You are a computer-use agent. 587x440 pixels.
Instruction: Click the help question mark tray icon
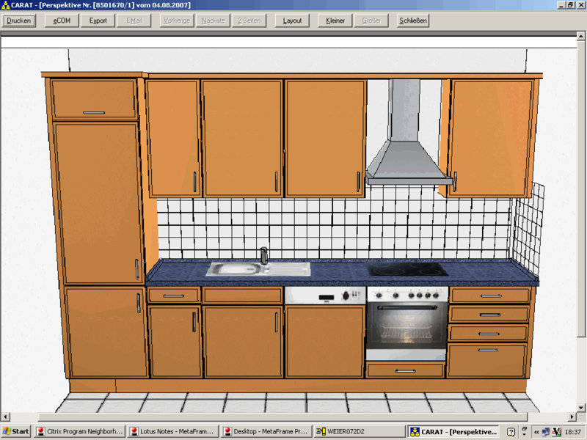coord(511,432)
